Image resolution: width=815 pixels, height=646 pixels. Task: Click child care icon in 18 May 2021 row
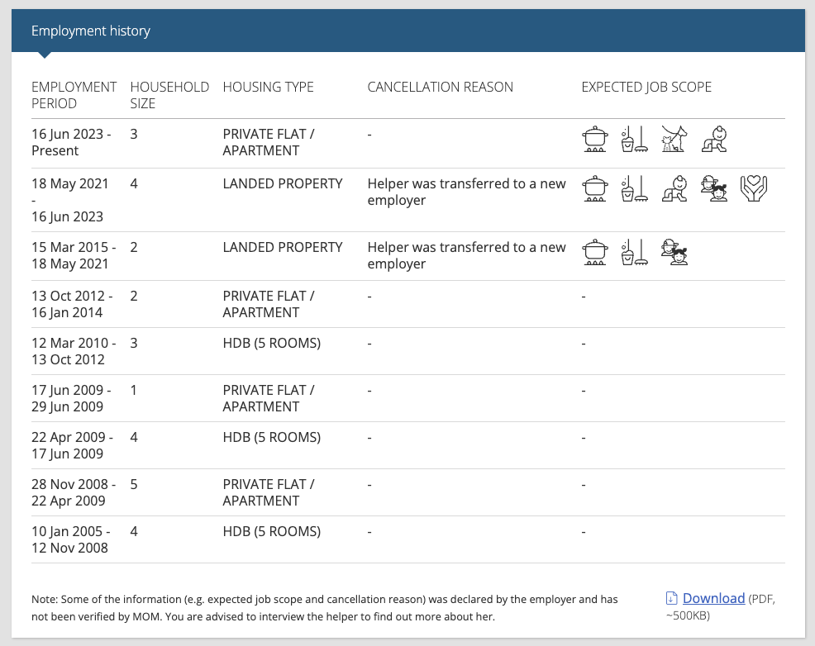pyautogui.click(x=714, y=188)
